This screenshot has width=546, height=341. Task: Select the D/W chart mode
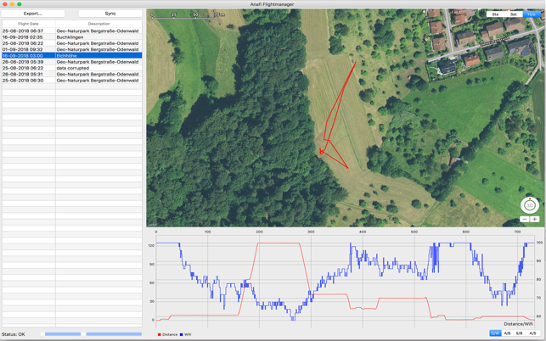pyautogui.click(x=495, y=333)
